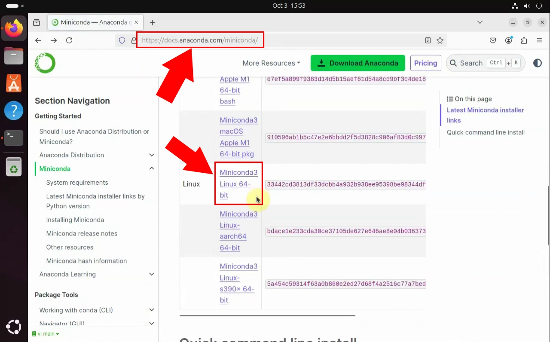Screen dimensions: 550x342
Task: Collapse the Miniconda section
Action: [151, 169]
